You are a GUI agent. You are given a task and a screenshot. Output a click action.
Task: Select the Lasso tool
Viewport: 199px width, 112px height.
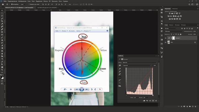pos(2,16)
